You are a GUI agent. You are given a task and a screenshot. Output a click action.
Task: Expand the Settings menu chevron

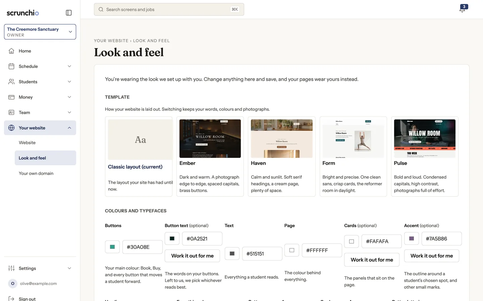pos(69,268)
